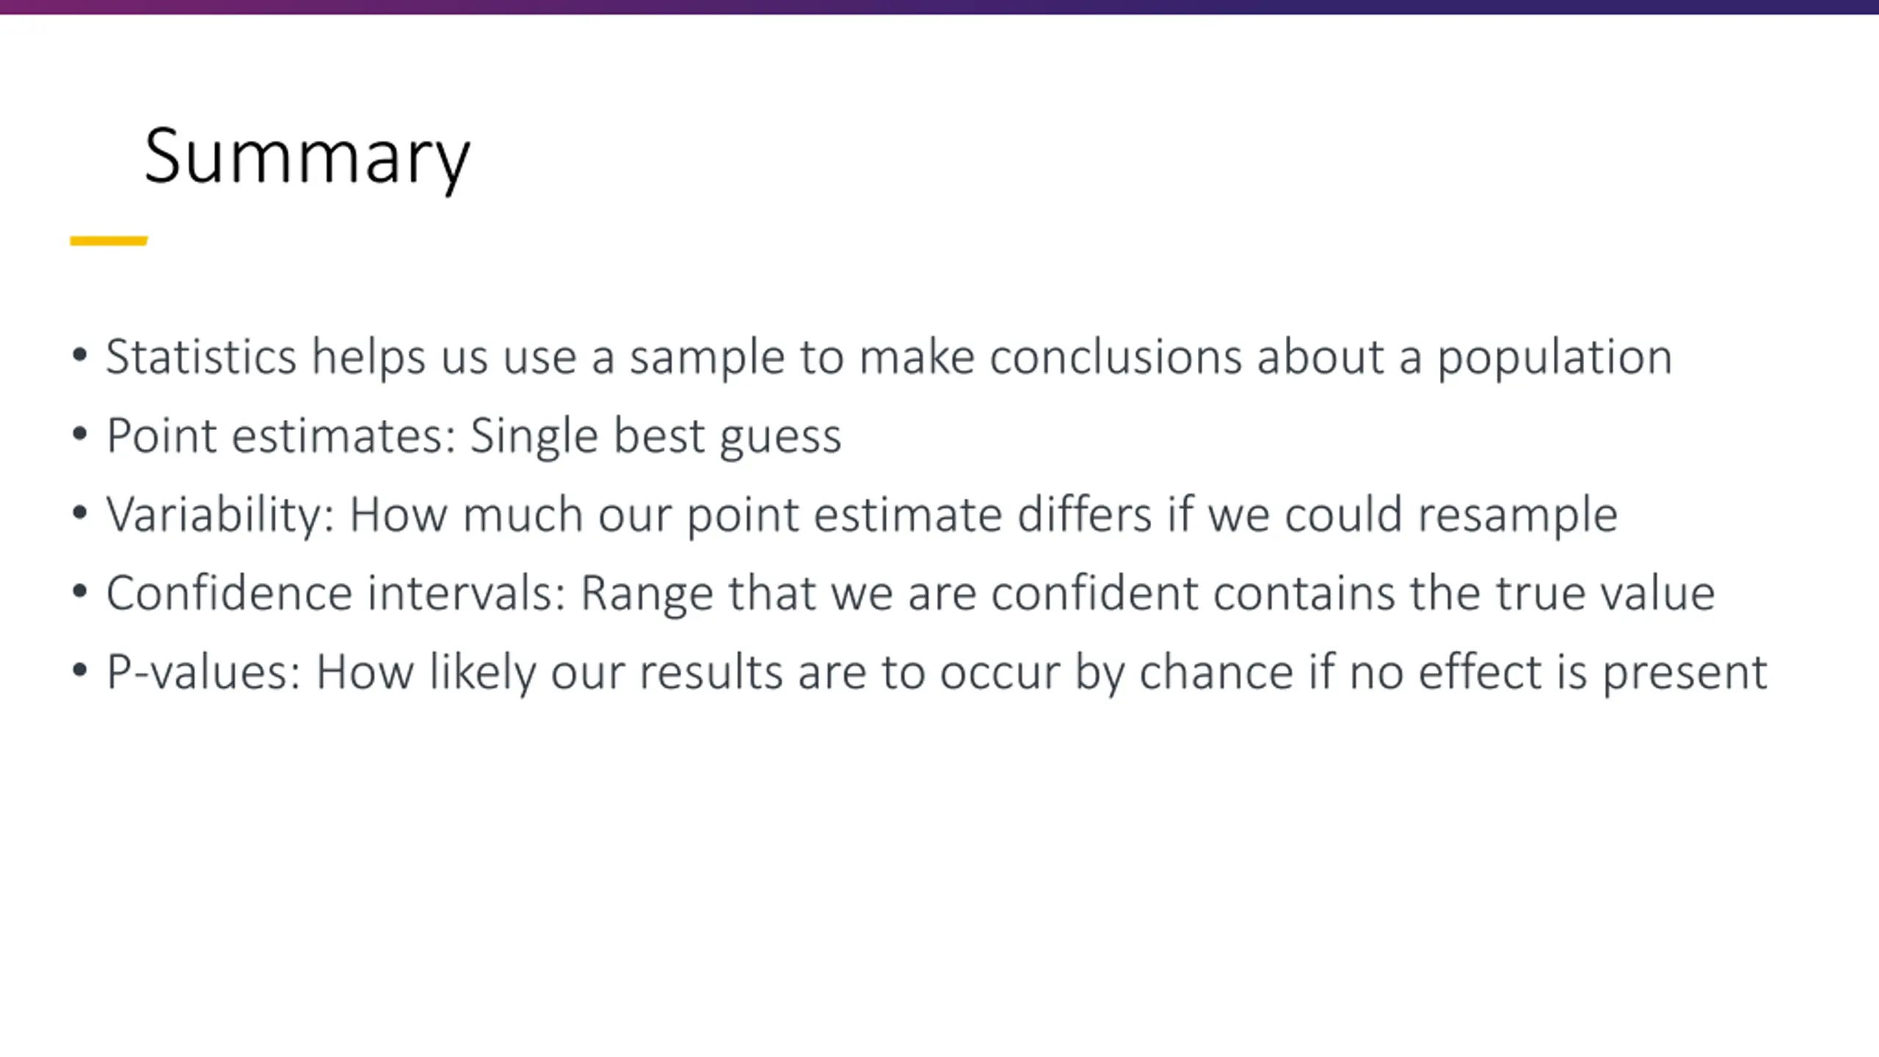
Task: Click the purple gradient bar at the top
Action: (x=939, y=7)
